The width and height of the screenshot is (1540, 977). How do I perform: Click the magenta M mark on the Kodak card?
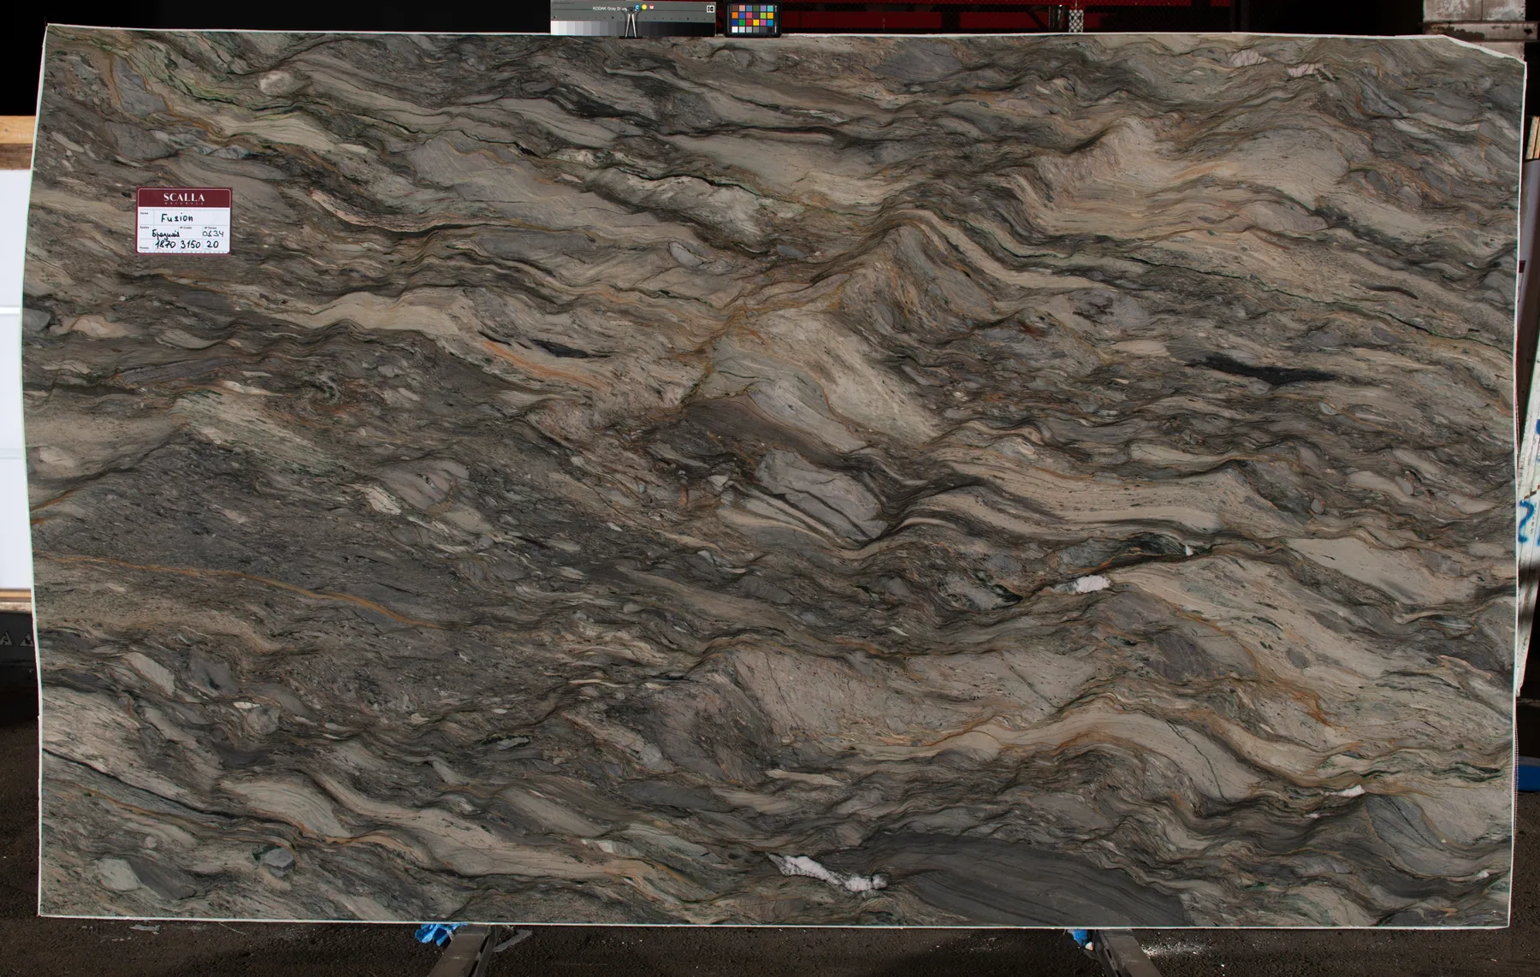[x=652, y=7]
